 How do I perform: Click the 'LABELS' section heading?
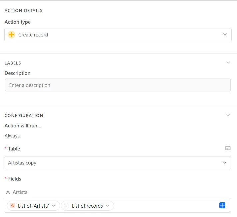click(13, 63)
